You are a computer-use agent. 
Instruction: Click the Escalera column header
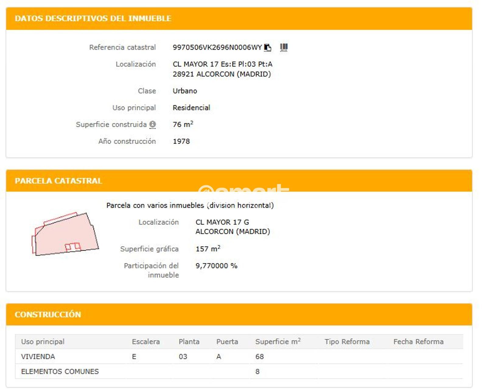coord(145,342)
